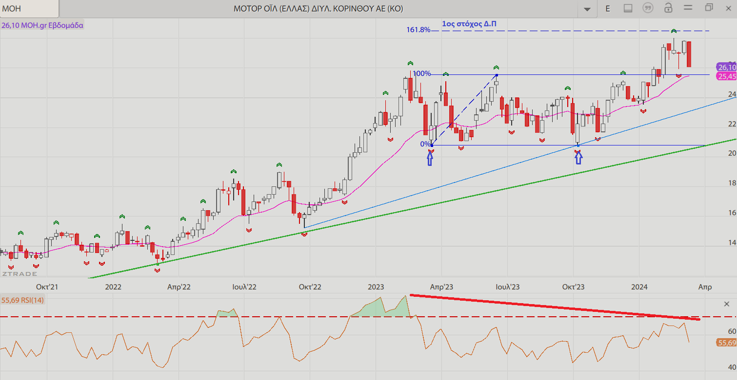Viewport: 737px width, 380px height.
Task: Click the orange 55,69 RSI value tag
Action: [x=727, y=343]
